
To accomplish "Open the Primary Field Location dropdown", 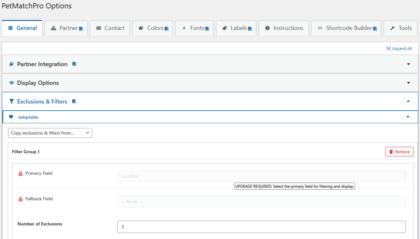I will pyautogui.click(x=261, y=176).
